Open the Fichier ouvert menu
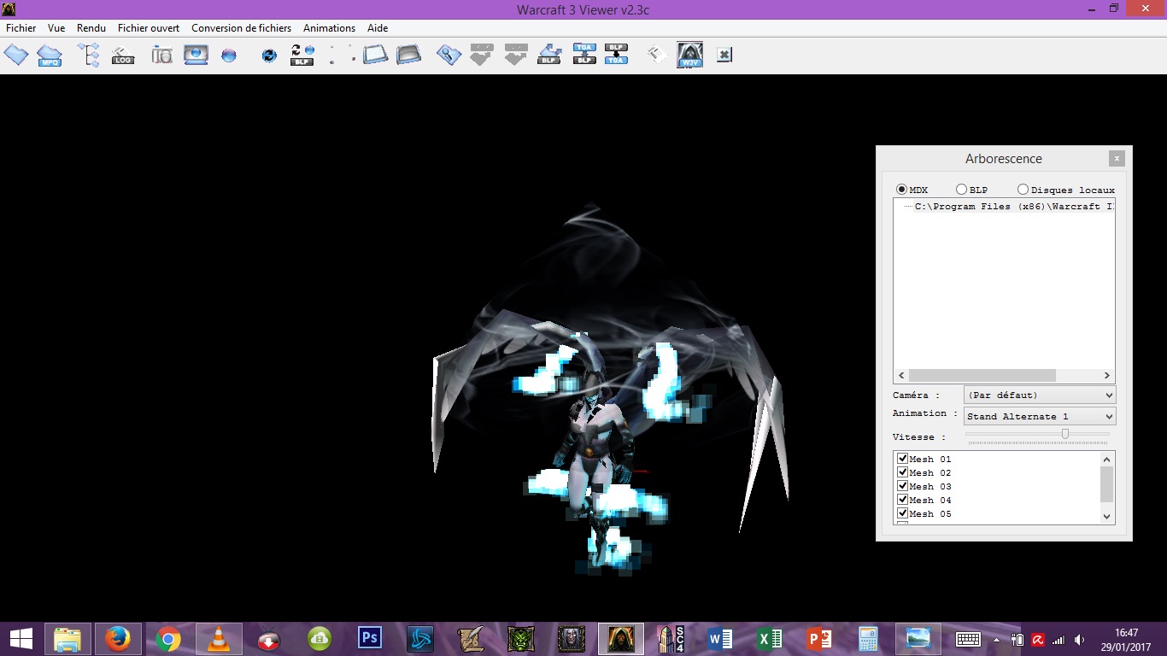 tap(149, 28)
